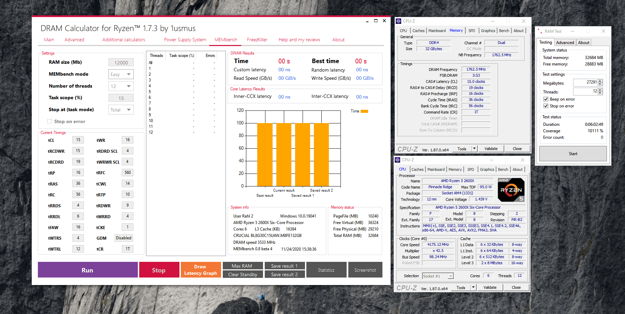Click the purple Run button

pyautogui.click(x=88, y=270)
